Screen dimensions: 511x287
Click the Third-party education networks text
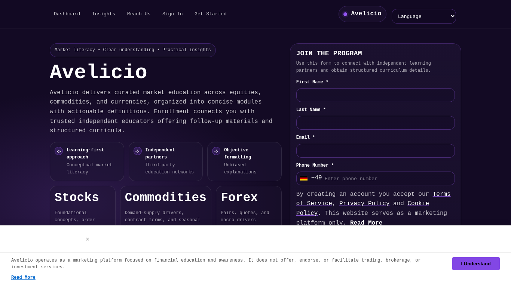click(x=169, y=169)
